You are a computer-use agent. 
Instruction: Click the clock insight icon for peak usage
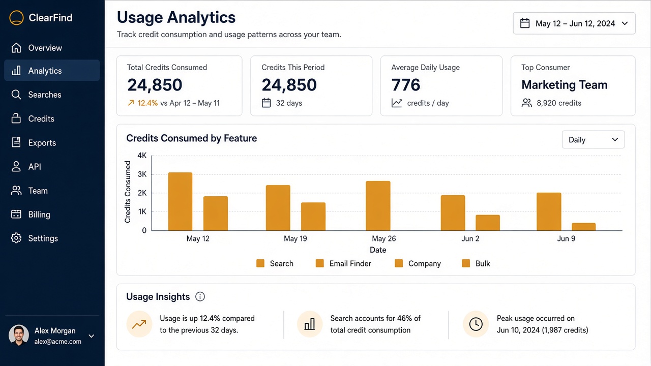[x=476, y=324]
